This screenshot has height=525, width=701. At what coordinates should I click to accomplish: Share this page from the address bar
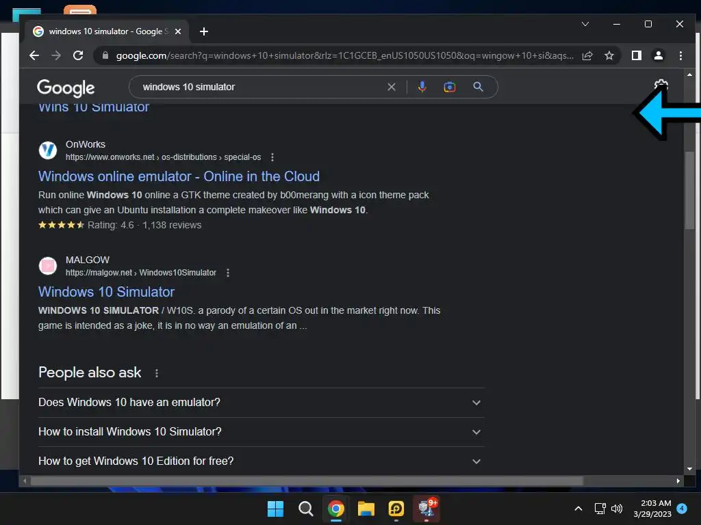[x=587, y=55]
